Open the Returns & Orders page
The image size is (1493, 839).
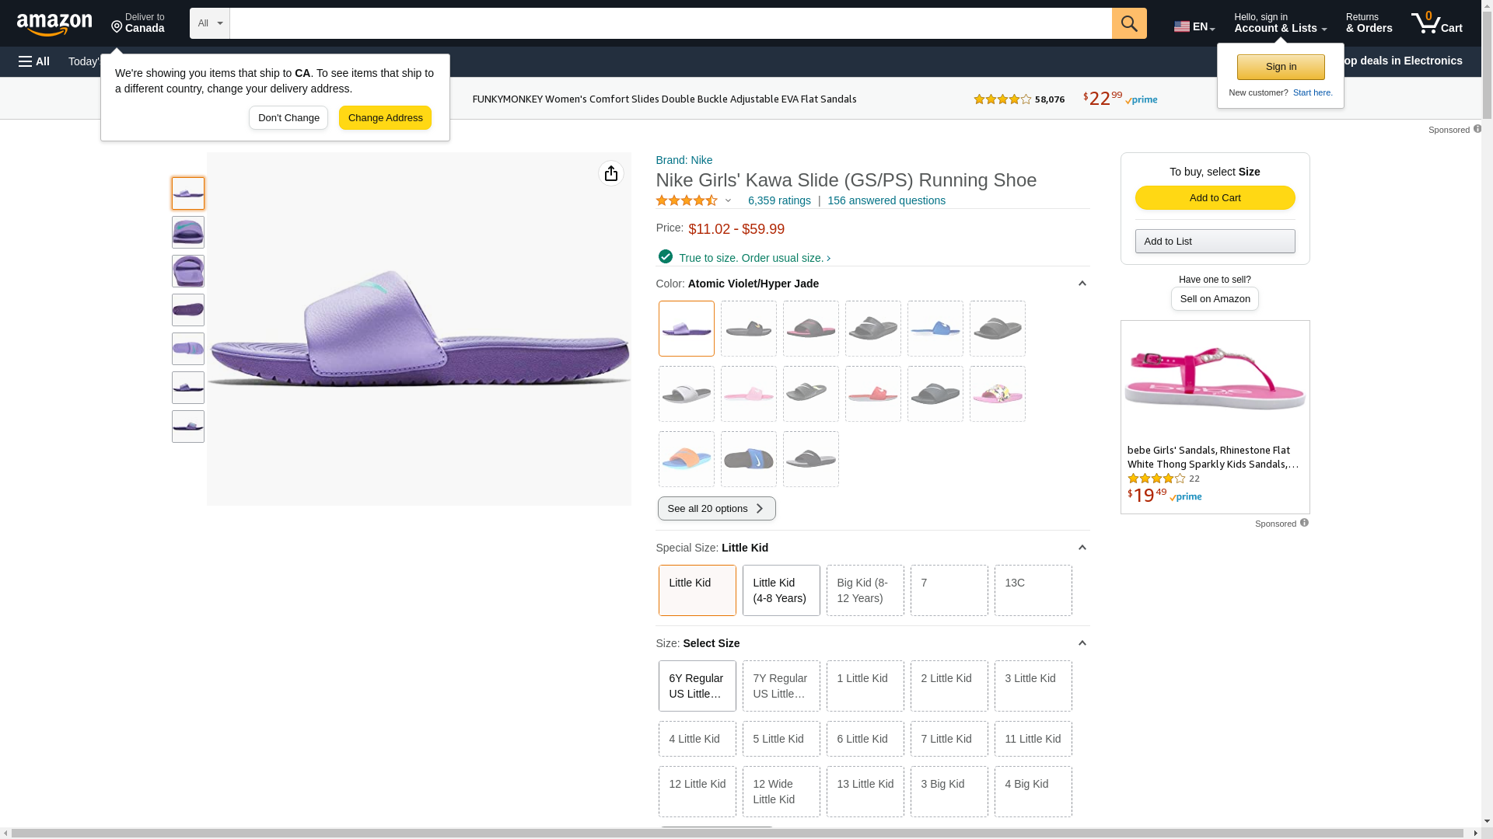pyautogui.click(x=1369, y=23)
